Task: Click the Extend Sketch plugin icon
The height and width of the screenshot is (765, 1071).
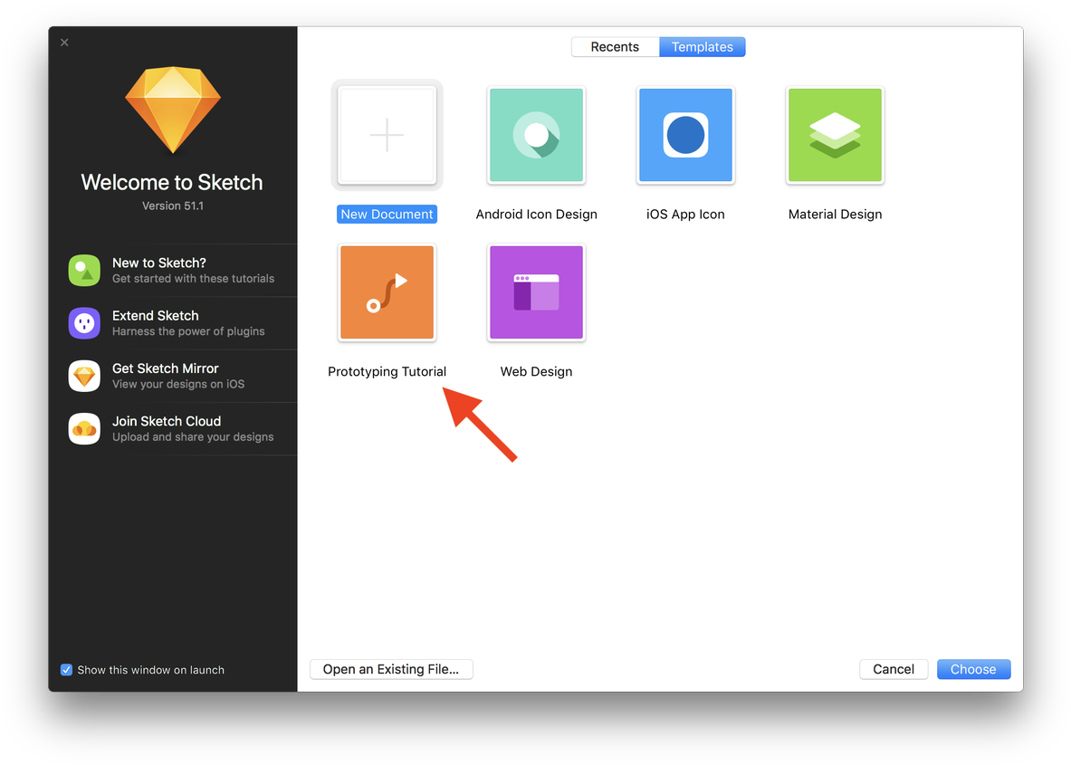Action: pos(85,323)
